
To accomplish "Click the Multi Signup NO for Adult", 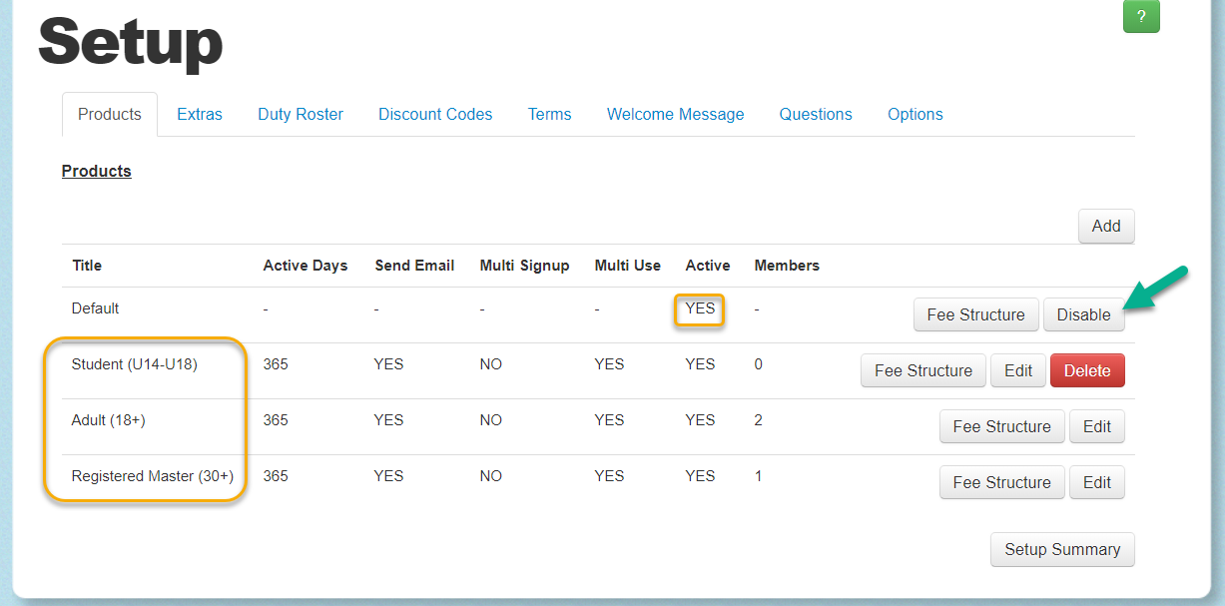I will point(491,420).
